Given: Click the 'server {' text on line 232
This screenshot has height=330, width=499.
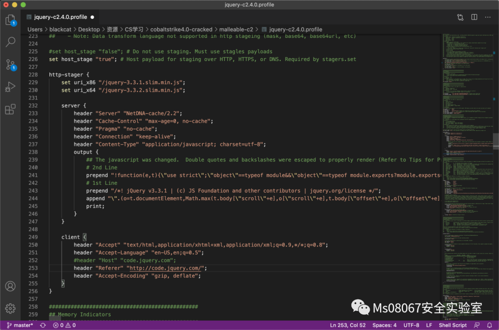Looking at the screenshot, I should click(x=74, y=106).
